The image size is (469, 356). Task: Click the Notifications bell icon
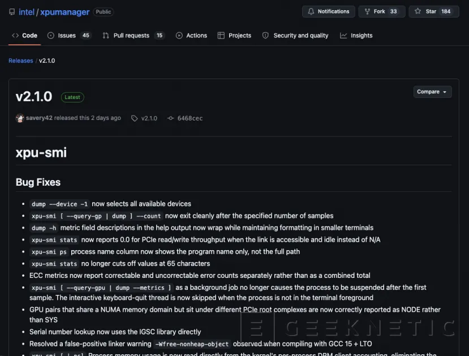[311, 11]
